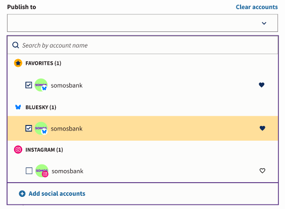Click the Clear accounts link

pyautogui.click(x=257, y=7)
